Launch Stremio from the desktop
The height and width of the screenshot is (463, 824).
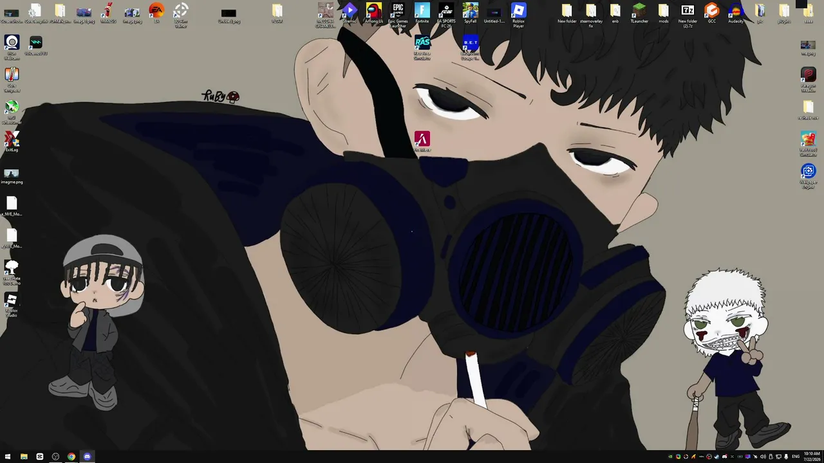(x=350, y=13)
